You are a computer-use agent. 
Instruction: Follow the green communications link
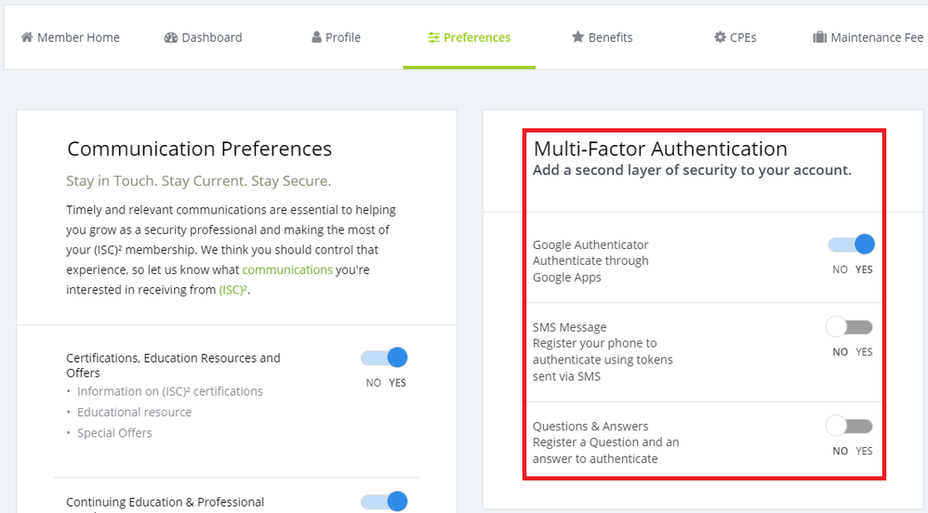point(287,270)
